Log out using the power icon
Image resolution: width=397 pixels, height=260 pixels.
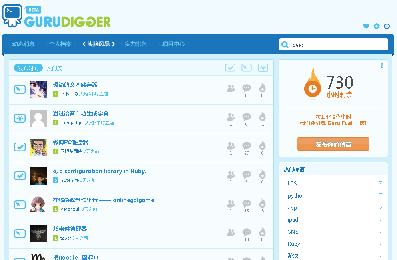387,26
